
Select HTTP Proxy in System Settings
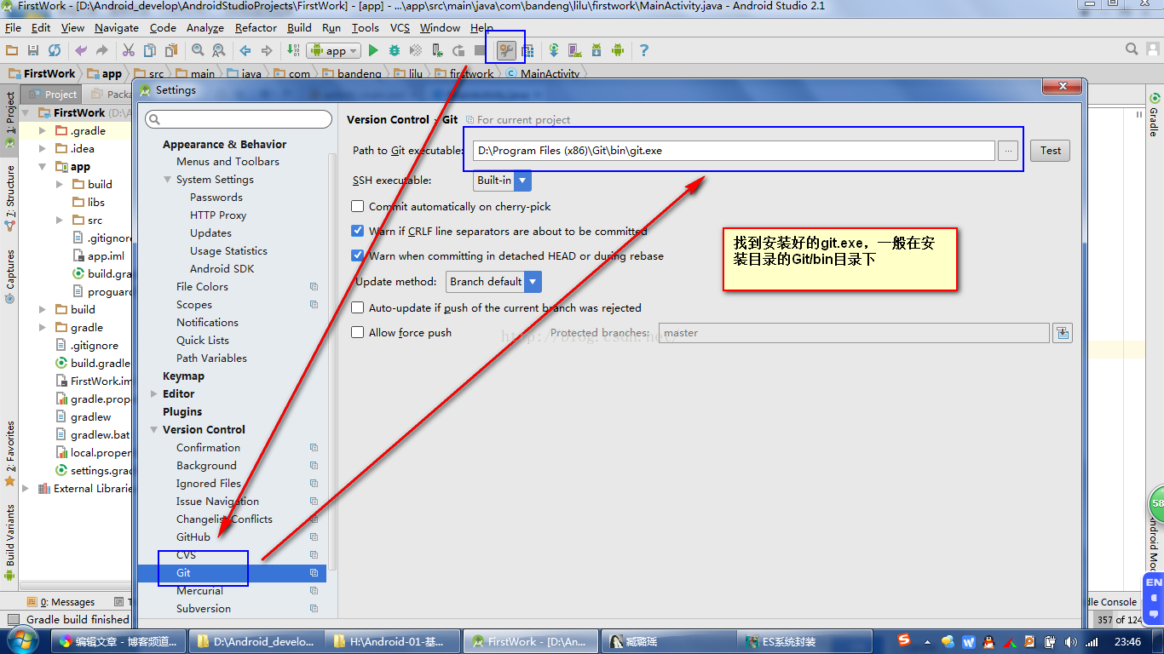(x=218, y=215)
